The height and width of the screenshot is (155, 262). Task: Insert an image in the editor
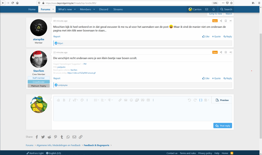click(x=126, y=100)
